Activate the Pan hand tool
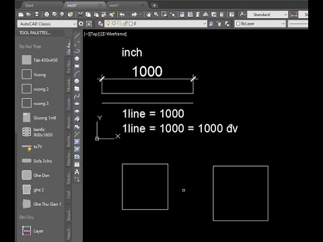323x242 pixels. pyautogui.click(x=148, y=15)
